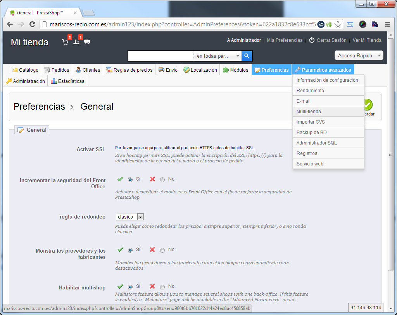Screen dimensions: 397x315
Task: Click the blue picture extension icon in the toolbar
Action: coord(350,24)
